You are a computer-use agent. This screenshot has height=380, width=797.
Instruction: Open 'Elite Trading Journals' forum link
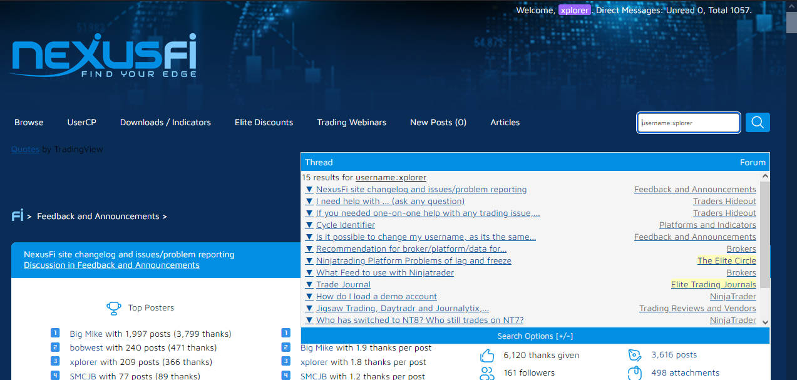coord(714,285)
